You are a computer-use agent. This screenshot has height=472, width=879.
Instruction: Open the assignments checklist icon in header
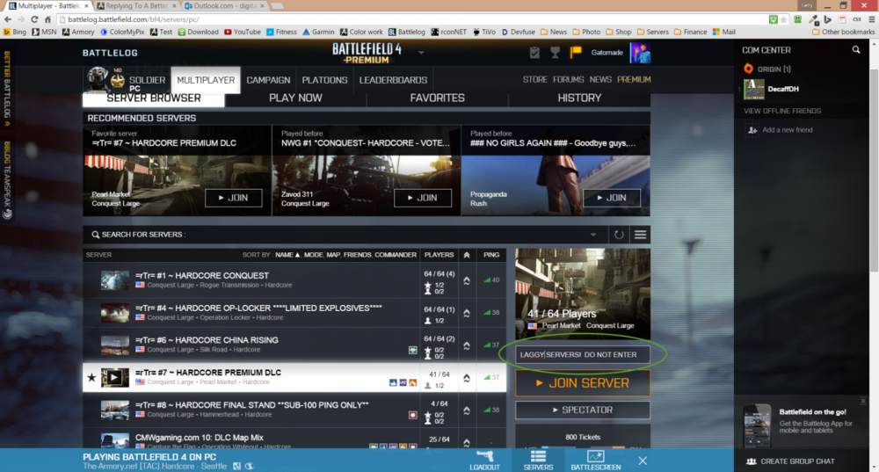[x=534, y=53]
